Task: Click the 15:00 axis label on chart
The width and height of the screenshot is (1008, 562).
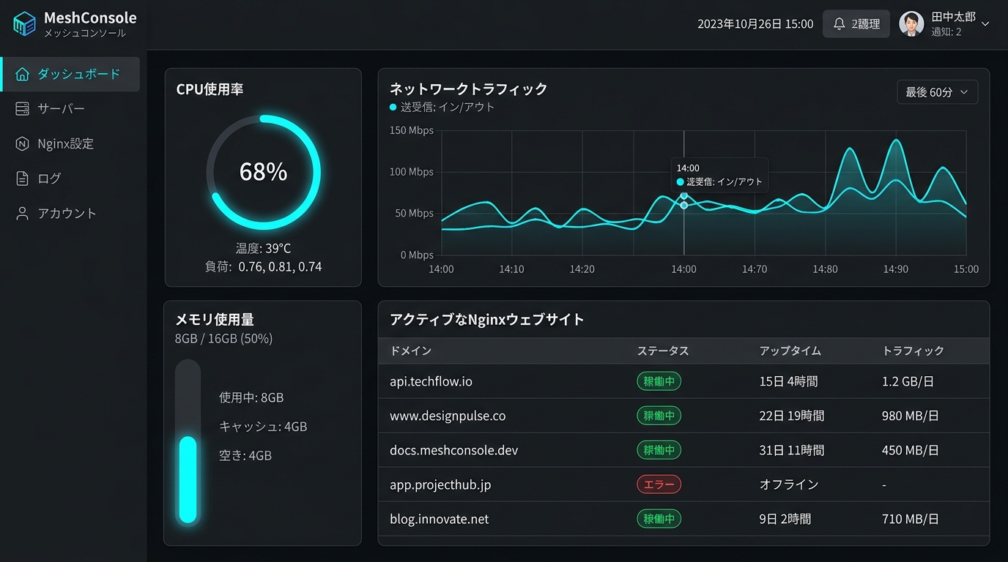Action: [x=966, y=269]
